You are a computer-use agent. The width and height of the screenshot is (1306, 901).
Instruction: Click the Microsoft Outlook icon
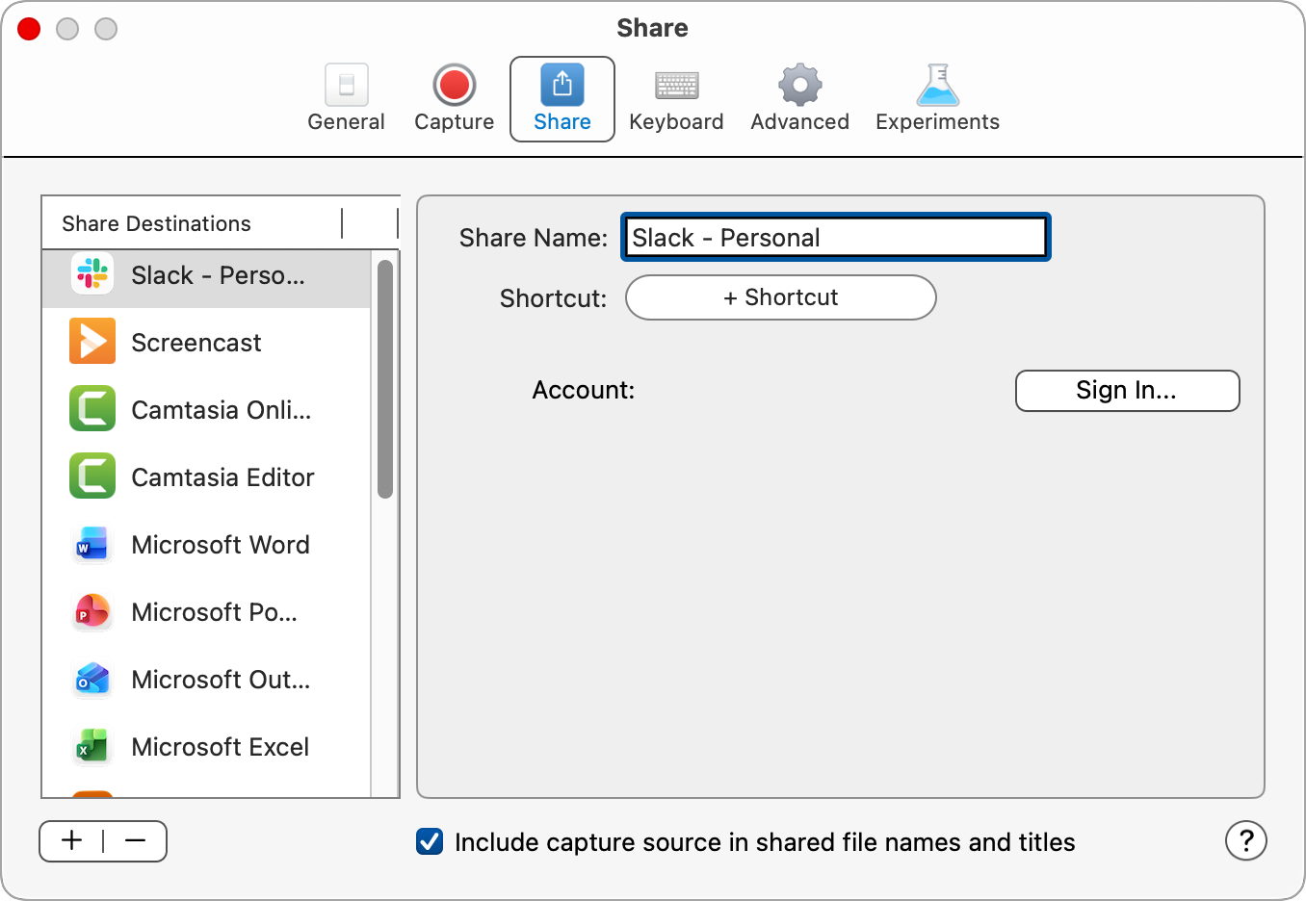tap(92, 679)
